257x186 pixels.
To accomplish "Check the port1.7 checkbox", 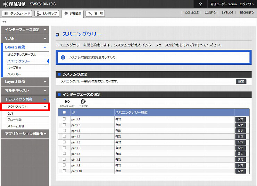I will pyautogui.click(x=64, y=153).
